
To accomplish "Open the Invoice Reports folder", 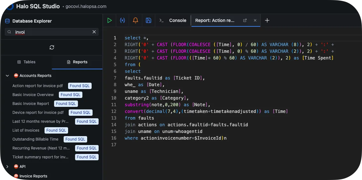I will coord(33,176).
